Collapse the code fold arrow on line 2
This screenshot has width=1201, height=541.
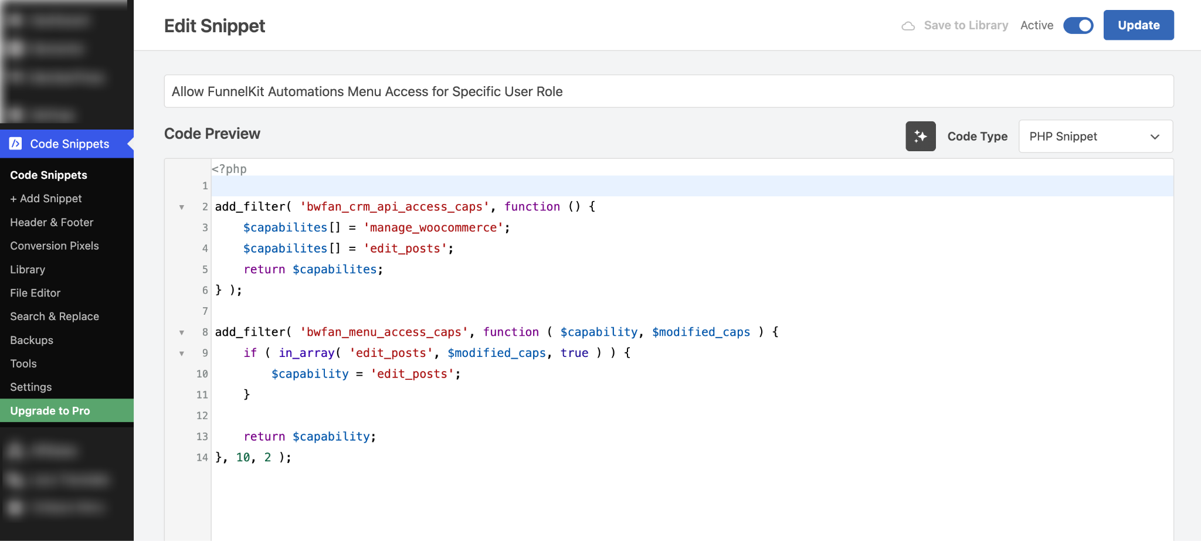click(182, 207)
